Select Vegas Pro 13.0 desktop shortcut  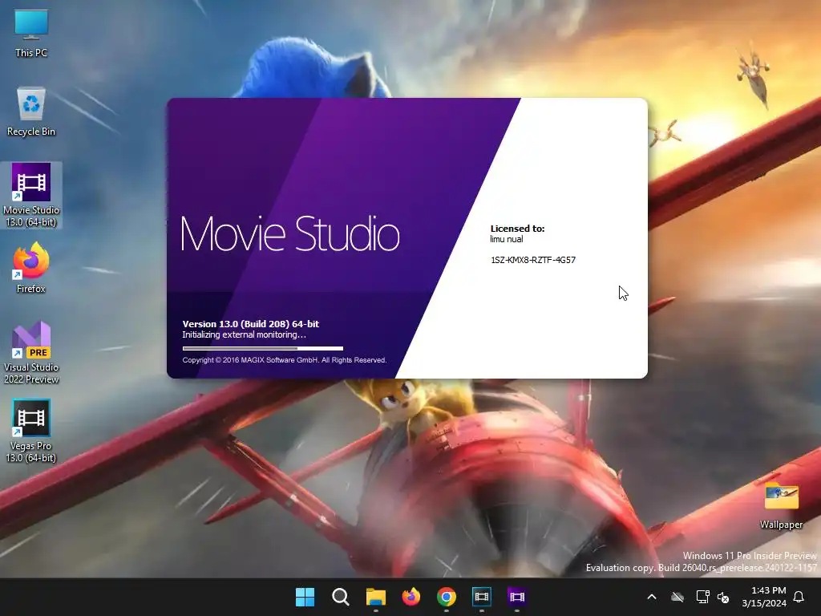[31, 431]
